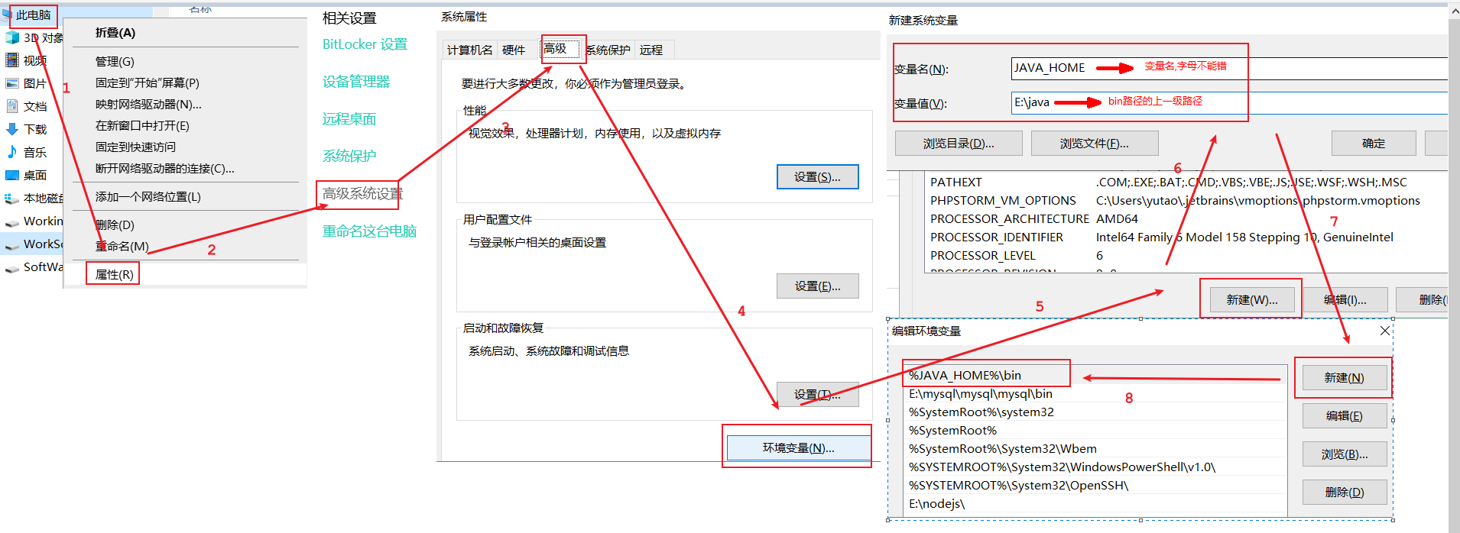Open the BitLocker 设置 link
This screenshot has width=1460, height=533.
click(x=365, y=44)
